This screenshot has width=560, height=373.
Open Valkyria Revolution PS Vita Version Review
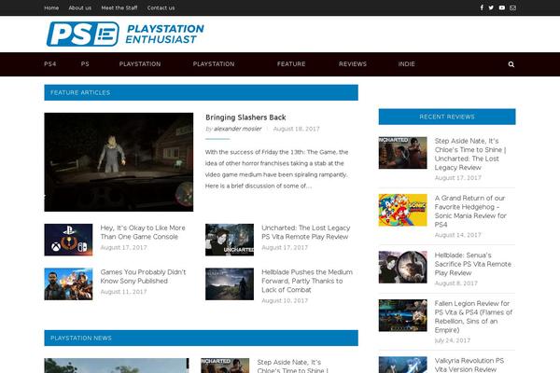[x=469, y=365]
